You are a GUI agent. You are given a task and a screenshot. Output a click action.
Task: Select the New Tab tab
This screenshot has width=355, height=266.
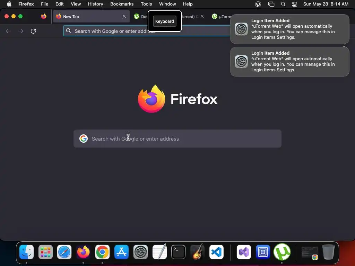91,16
